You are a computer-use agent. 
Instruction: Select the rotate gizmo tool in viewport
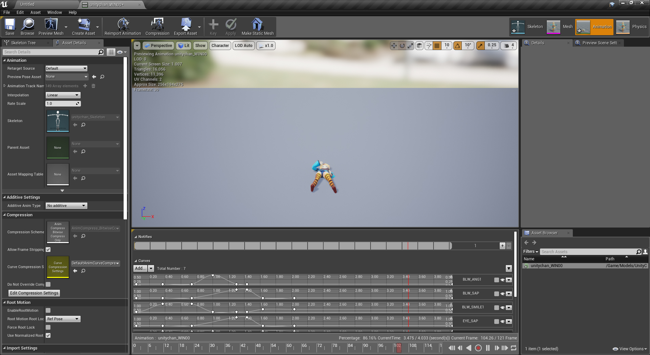[x=402, y=46]
